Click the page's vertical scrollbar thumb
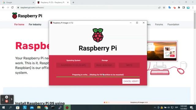196x110 pixels. click(195, 20)
